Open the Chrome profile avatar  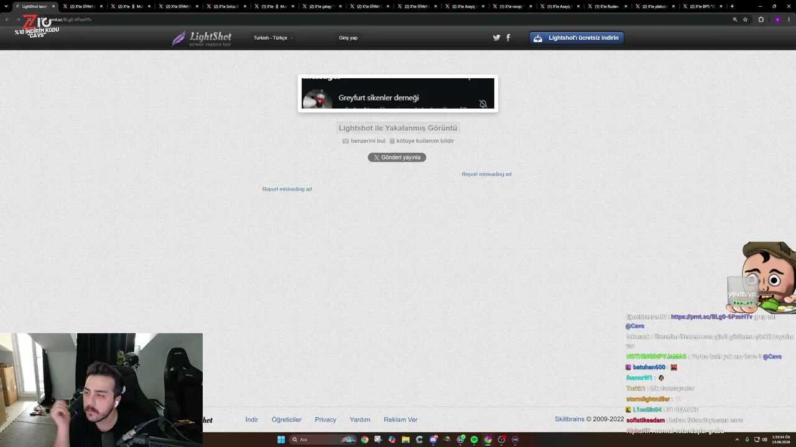tap(777, 19)
